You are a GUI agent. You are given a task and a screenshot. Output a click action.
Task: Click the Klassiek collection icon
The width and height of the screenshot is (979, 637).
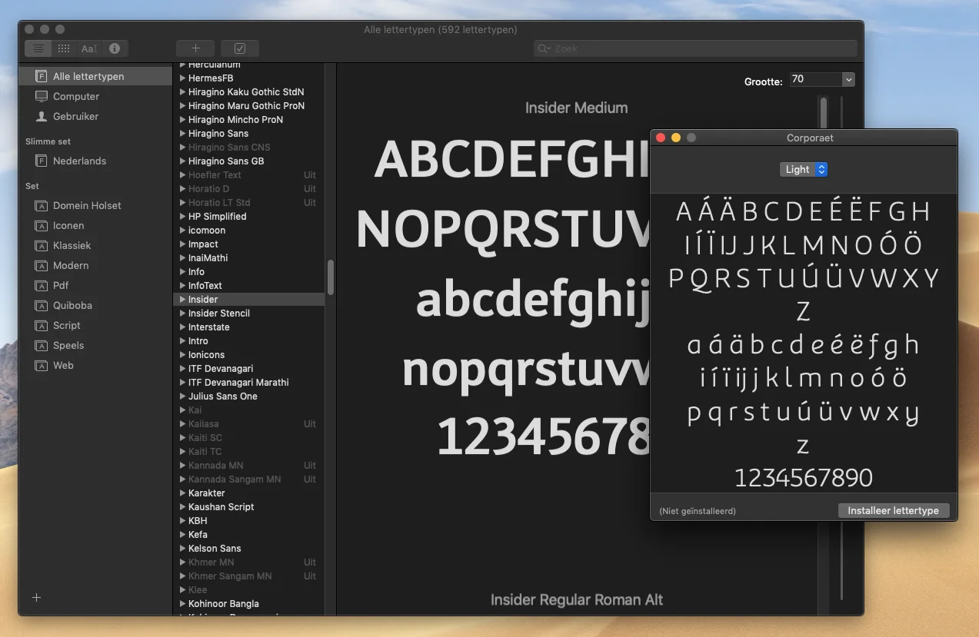pos(41,245)
